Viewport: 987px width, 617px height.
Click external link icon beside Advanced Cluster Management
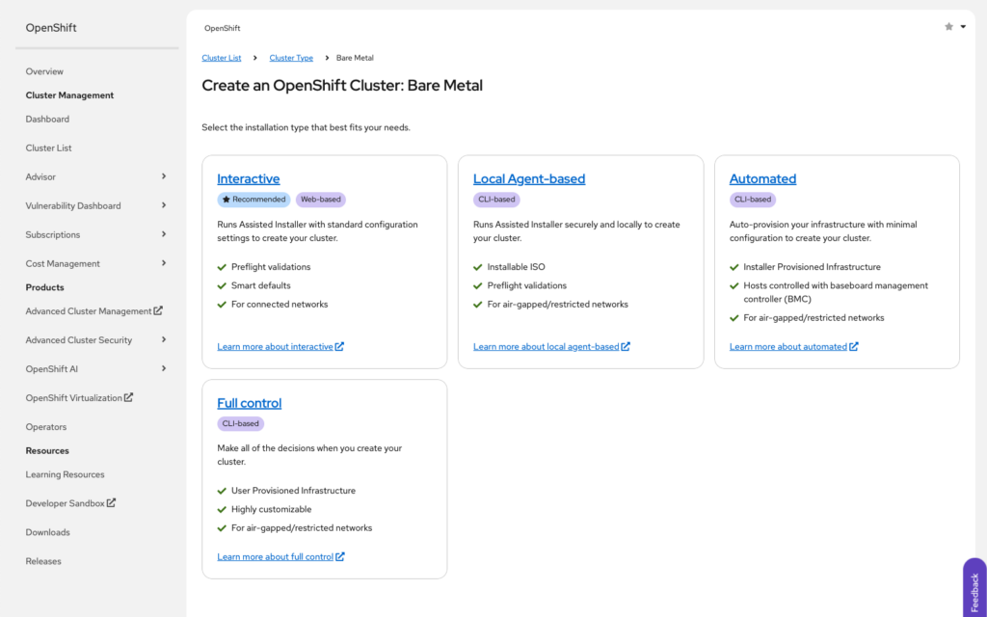click(x=159, y=310)
